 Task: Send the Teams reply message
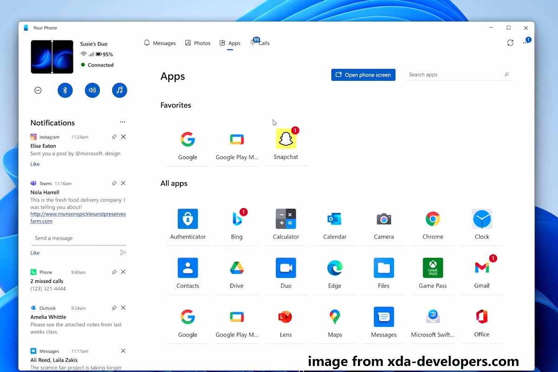[x=123, y=253]
